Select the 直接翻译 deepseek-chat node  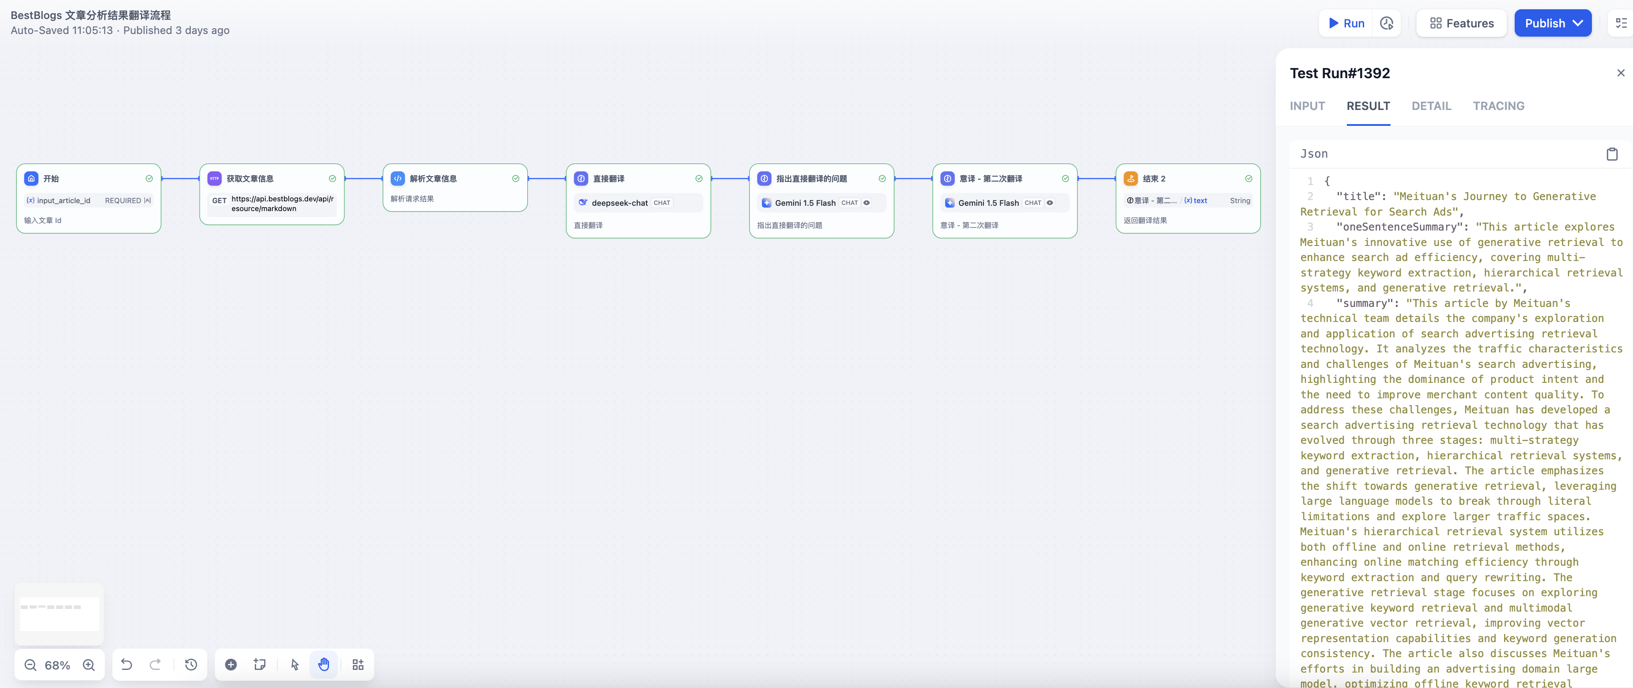[638, 179]
